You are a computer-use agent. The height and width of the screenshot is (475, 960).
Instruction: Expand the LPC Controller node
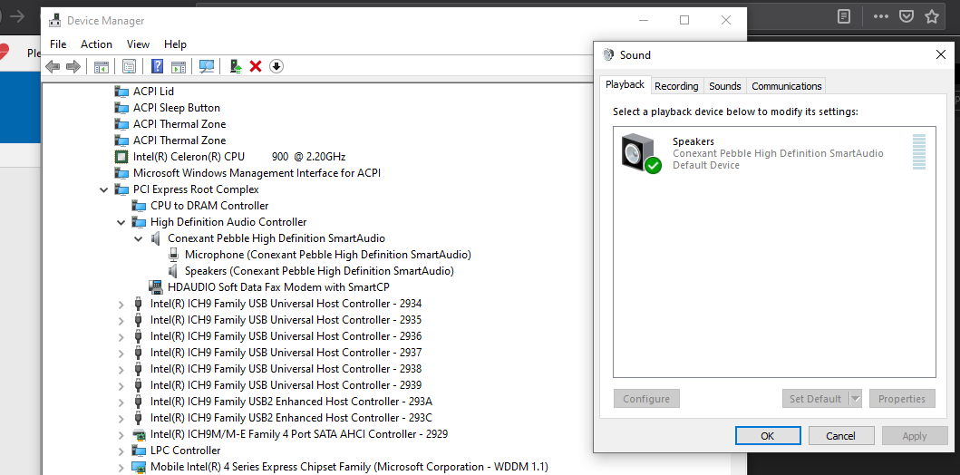121,451
